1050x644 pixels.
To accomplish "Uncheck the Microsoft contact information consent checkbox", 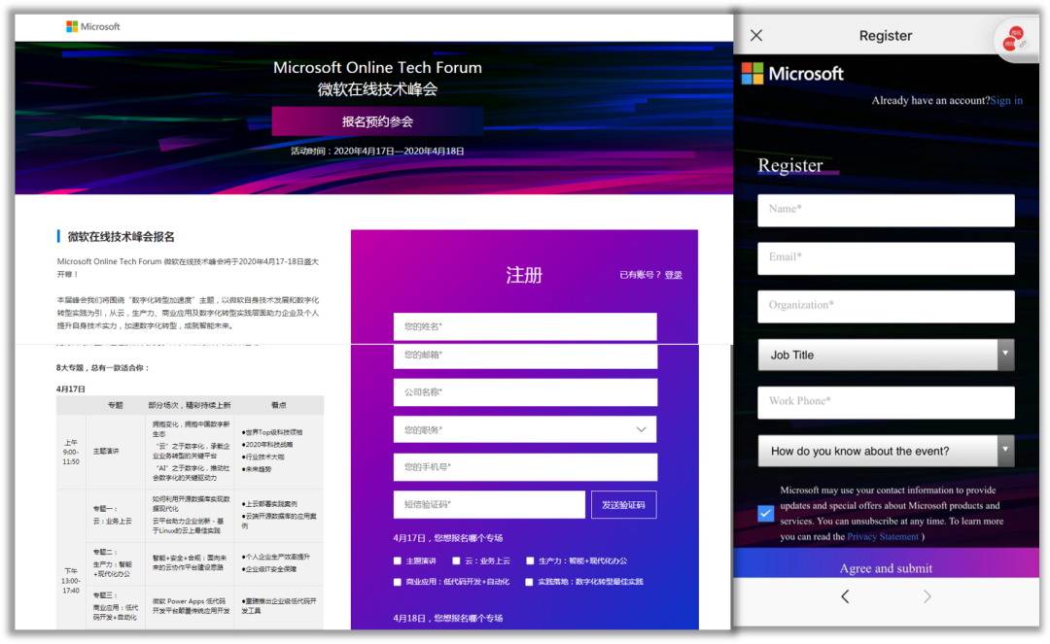I will click(x=765, y=513).
